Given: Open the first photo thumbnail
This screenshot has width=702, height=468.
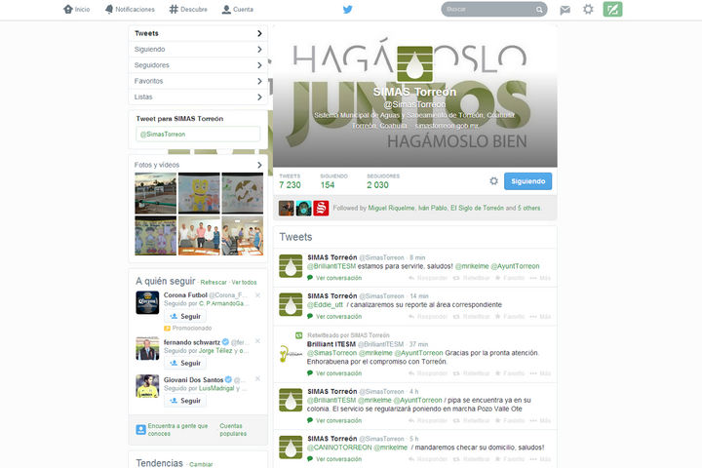Looking at the screenshot, I should [155, 193].
